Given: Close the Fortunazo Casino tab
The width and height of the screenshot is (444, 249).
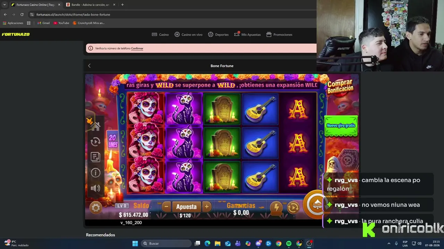Looking at the screenshot, I should click(59, 5).
